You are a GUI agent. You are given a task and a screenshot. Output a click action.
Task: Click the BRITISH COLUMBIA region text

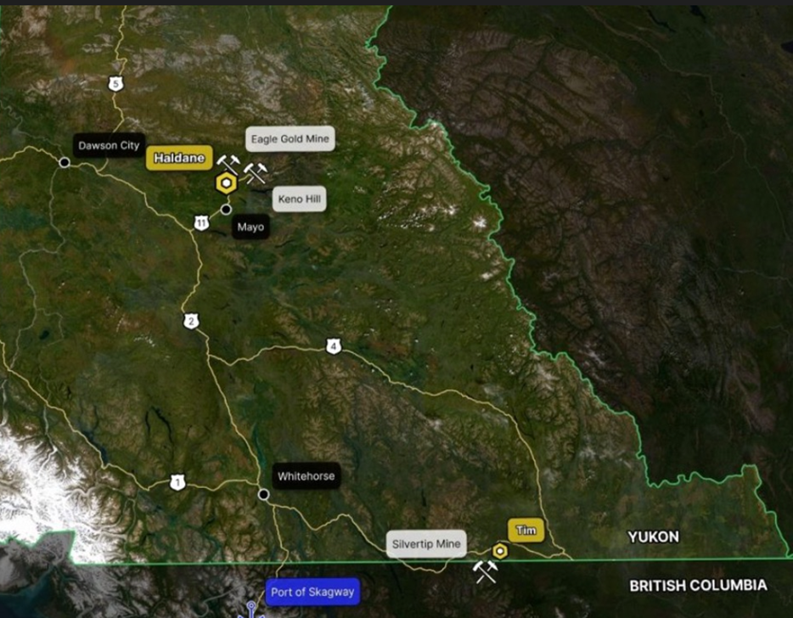pos(698,586)
